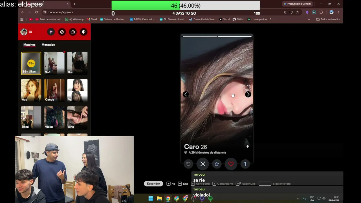Screen dimensions: 361x203
Task: Switch to the Mensajes tab
Action: [x=48, y=45]
